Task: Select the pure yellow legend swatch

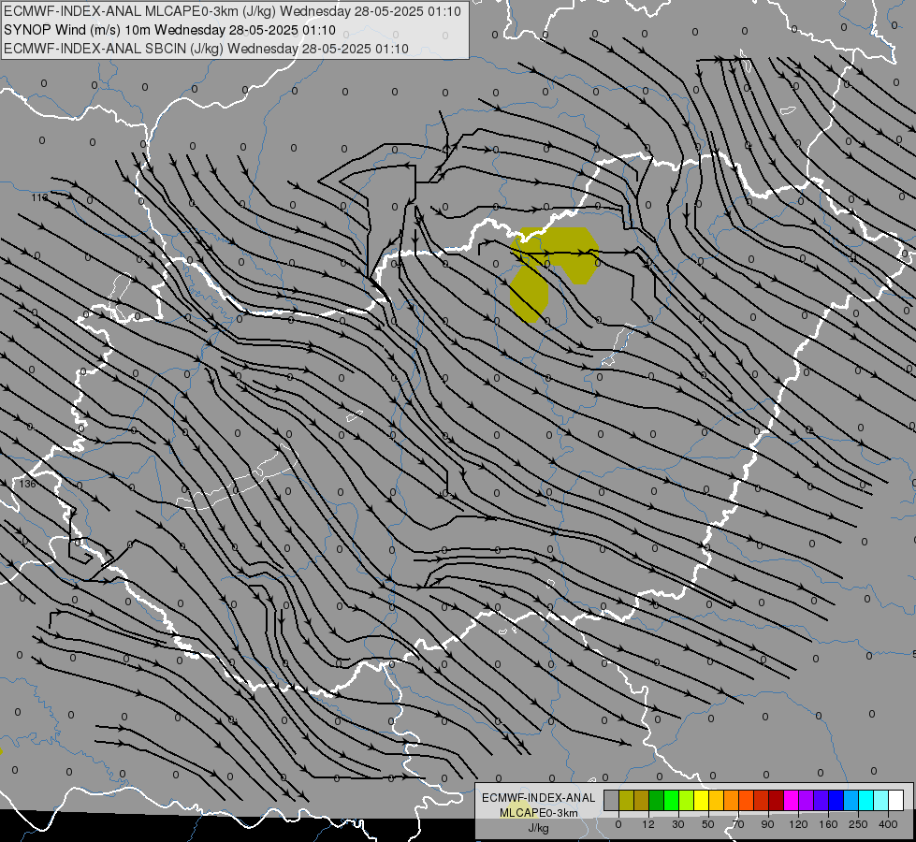Action: click(x=702, y=800)
